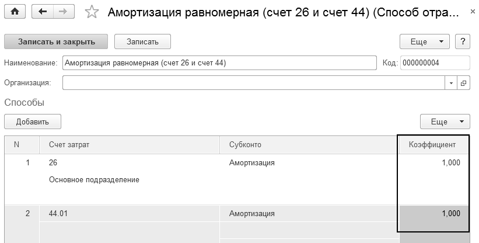This screenshot has height=243, width=479.
Task: Sort by the Счет затрат column header
Action: 129,145
